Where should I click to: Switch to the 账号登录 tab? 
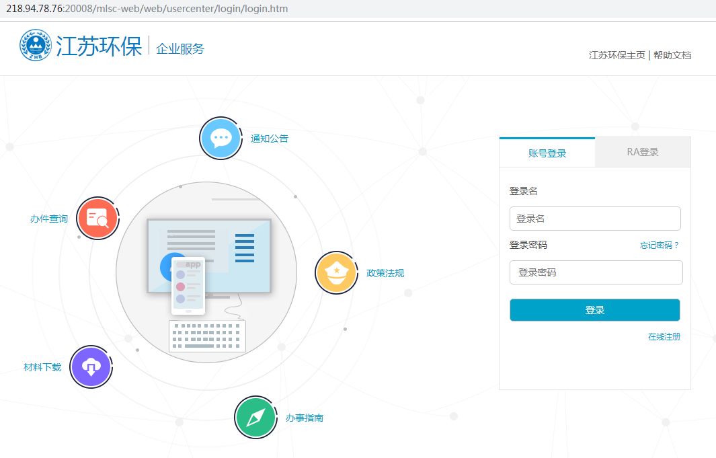(x=547, y=153)
